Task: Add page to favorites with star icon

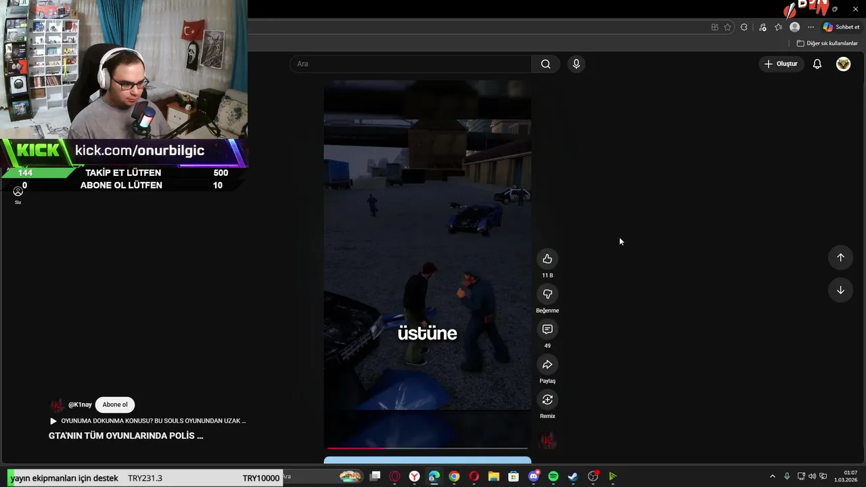Action: pos(728,27)
